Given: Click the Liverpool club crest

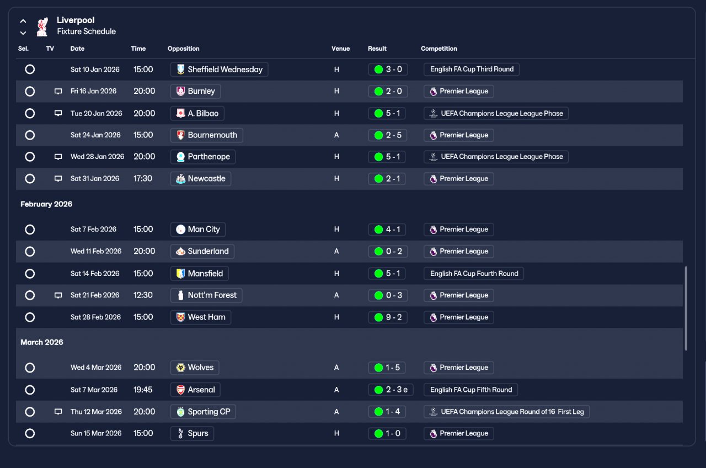Looking at the screenshot, I should (42, 26).
